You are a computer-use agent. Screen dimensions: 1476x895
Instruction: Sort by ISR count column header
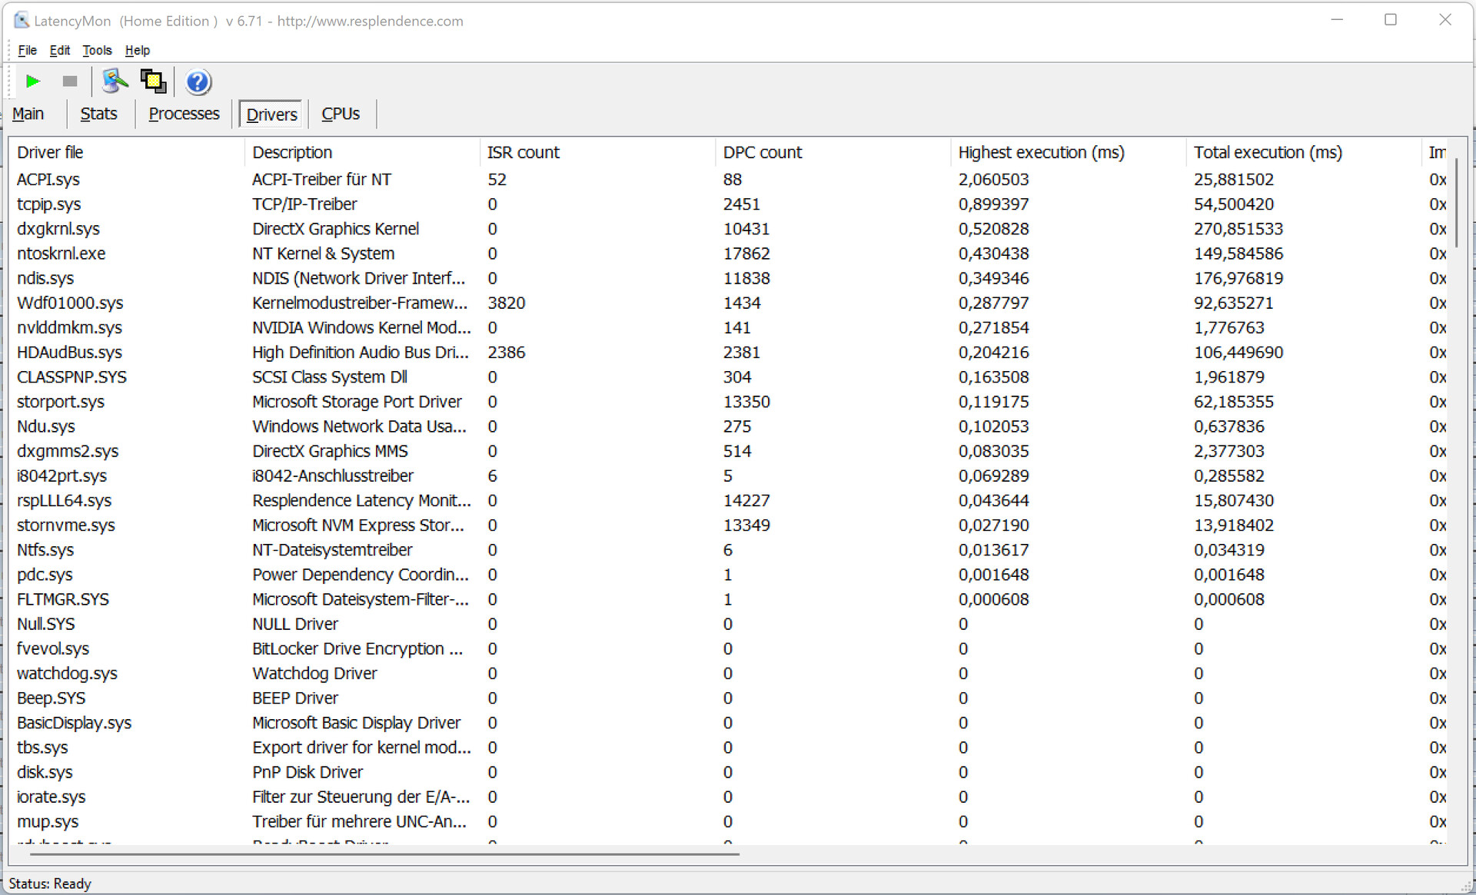coord(523,152)
